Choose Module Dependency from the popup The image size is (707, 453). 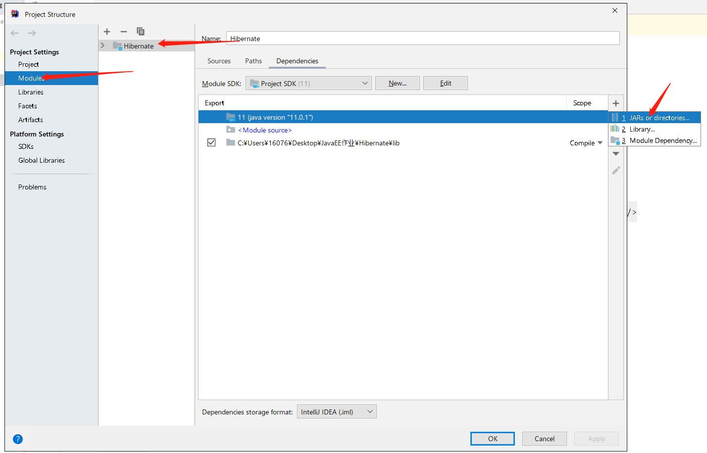655,140
